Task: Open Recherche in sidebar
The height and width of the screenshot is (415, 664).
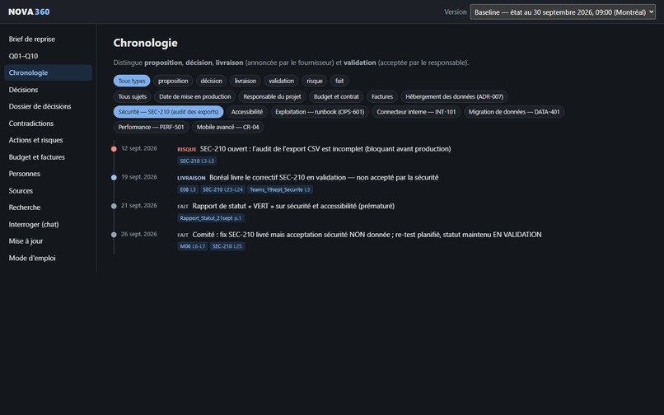Action: tap(48, 207)
